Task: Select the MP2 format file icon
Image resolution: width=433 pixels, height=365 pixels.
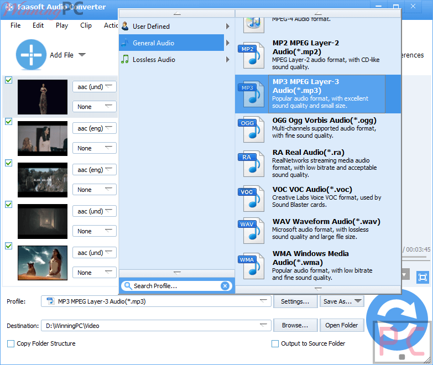Action: click(251, 55)
